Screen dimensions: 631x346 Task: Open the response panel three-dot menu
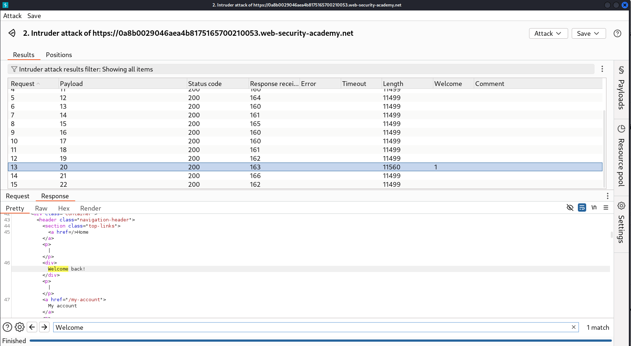tap(608, 196)
